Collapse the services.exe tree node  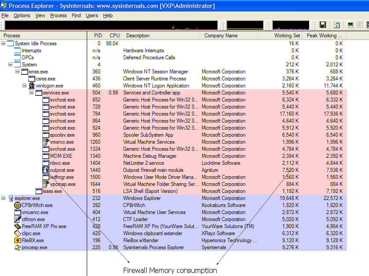(x=32, y=93)
